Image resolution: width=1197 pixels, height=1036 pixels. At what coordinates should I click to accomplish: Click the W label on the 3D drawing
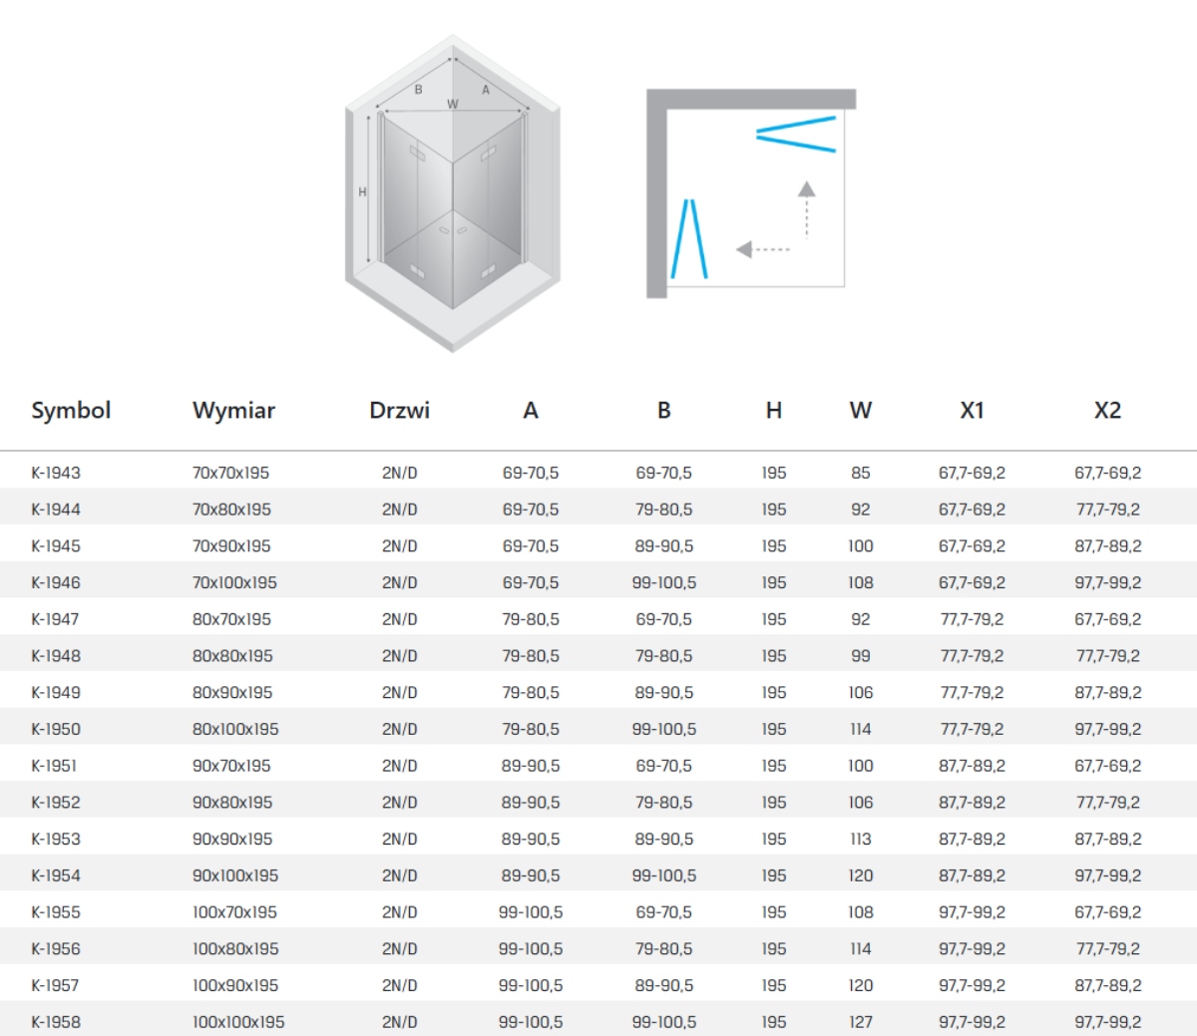[453, 105]
